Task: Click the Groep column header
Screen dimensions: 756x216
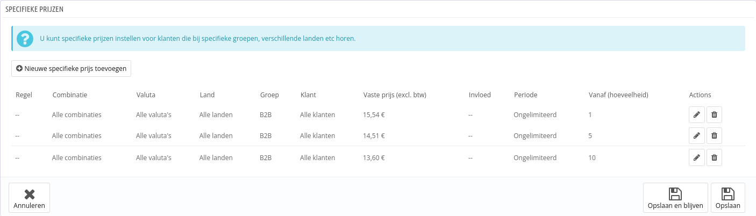Action: click(x=269, y=95)
